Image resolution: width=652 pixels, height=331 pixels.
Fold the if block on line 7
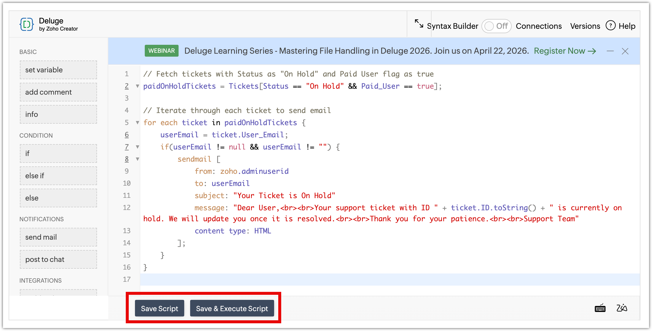[137, 147]
